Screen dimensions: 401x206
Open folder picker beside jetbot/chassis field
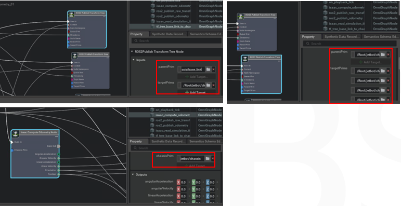click(x=208, y=158)
